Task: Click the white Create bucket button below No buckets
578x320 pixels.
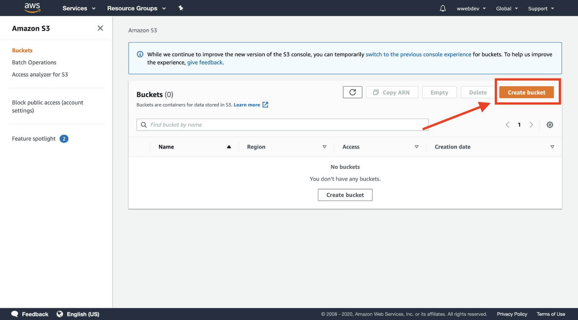Action: (x=345, y=195)
